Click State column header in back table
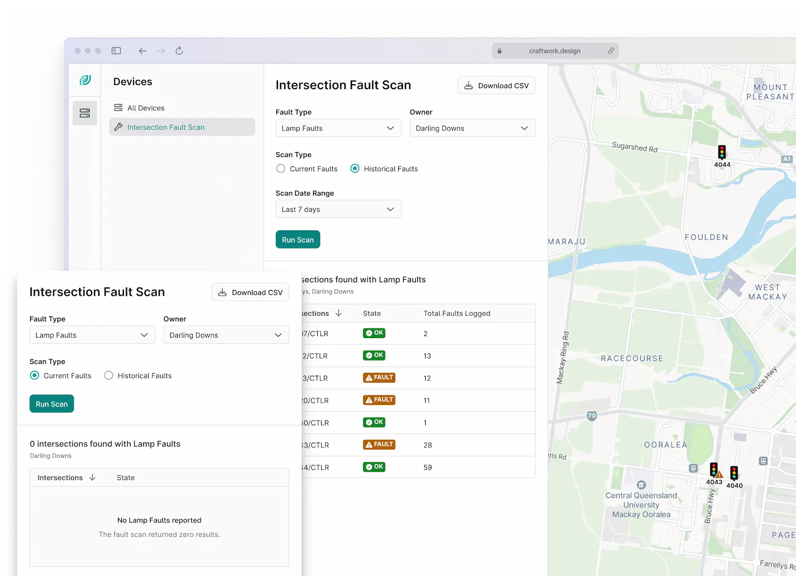 [x=372, y=313]
